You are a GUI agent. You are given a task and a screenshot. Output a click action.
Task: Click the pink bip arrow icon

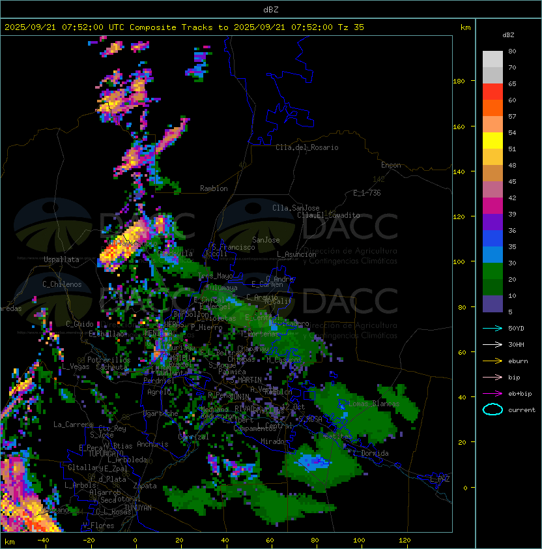click(492, 378)
